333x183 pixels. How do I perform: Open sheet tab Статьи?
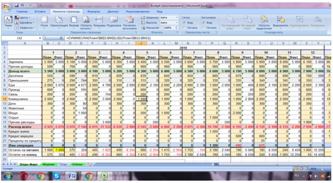[x=77, y=165]
